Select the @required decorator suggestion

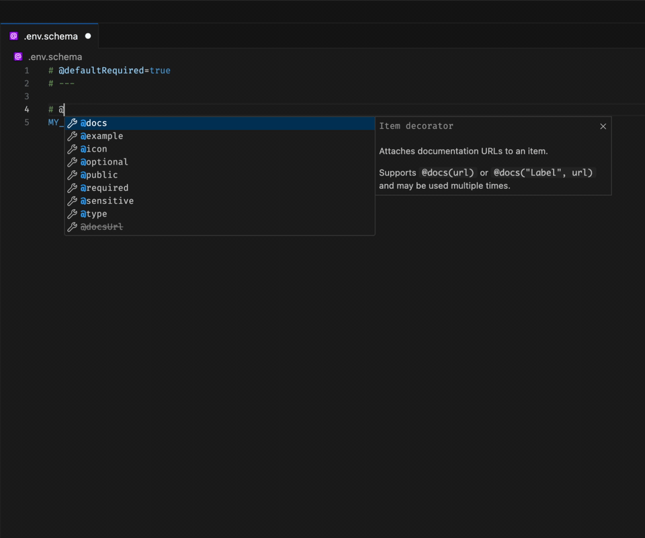[x=220, y=188]
